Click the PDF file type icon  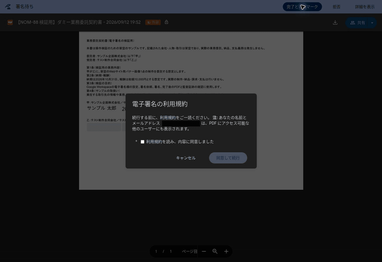click(10, 22)
